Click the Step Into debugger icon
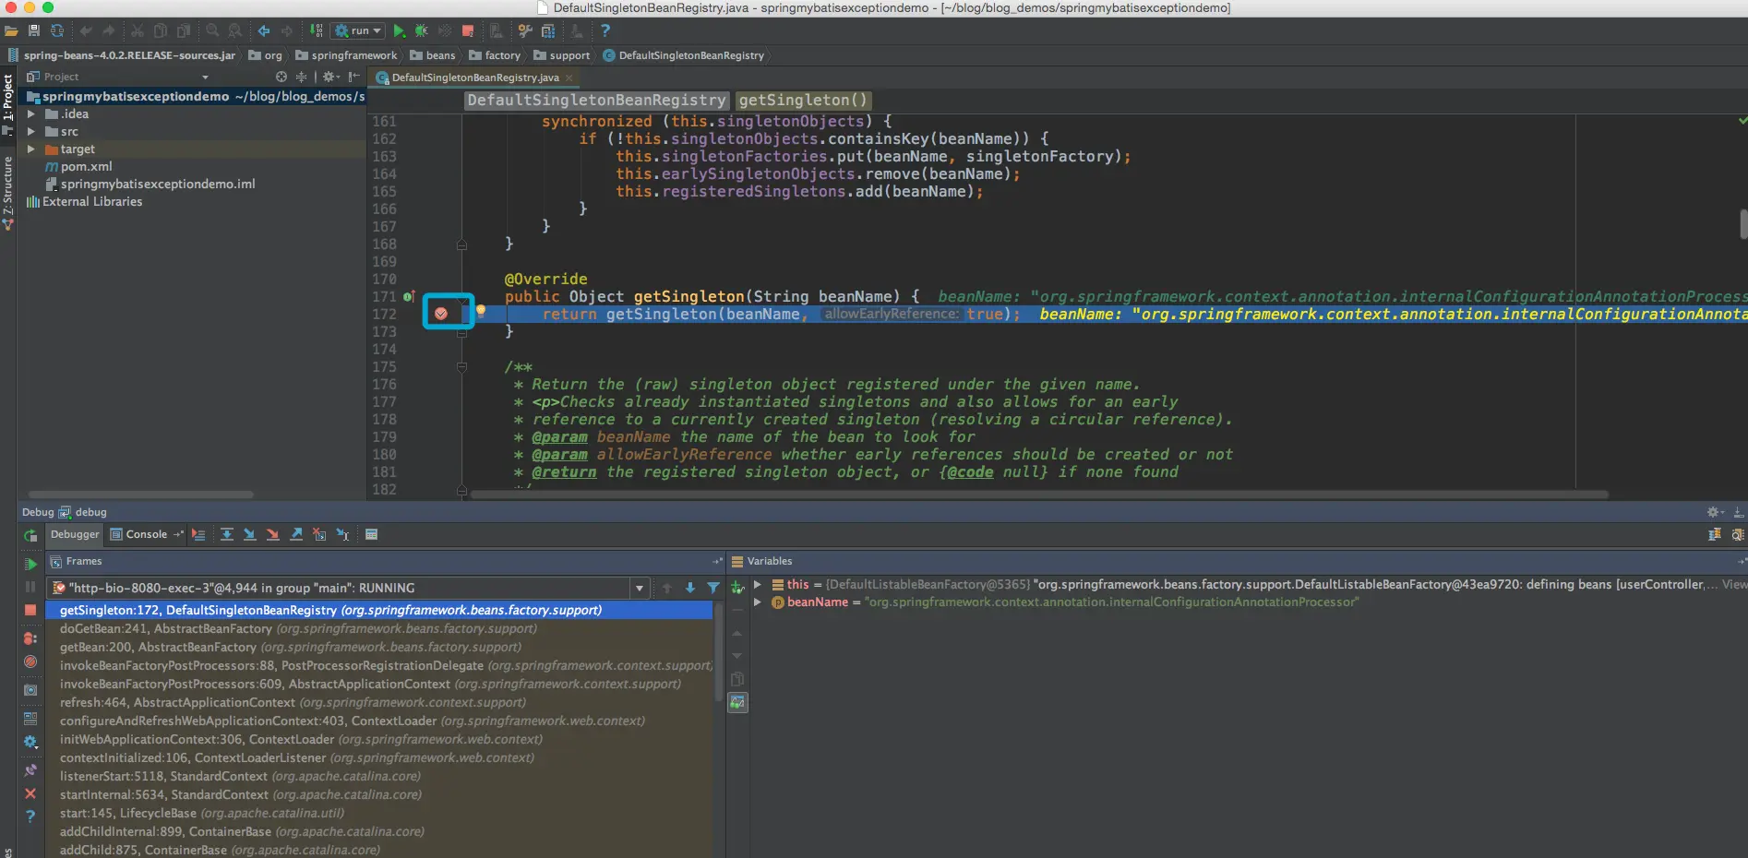Image resolution: width=1748 pixels, height=858 pixels. click(x=249, y=534)
